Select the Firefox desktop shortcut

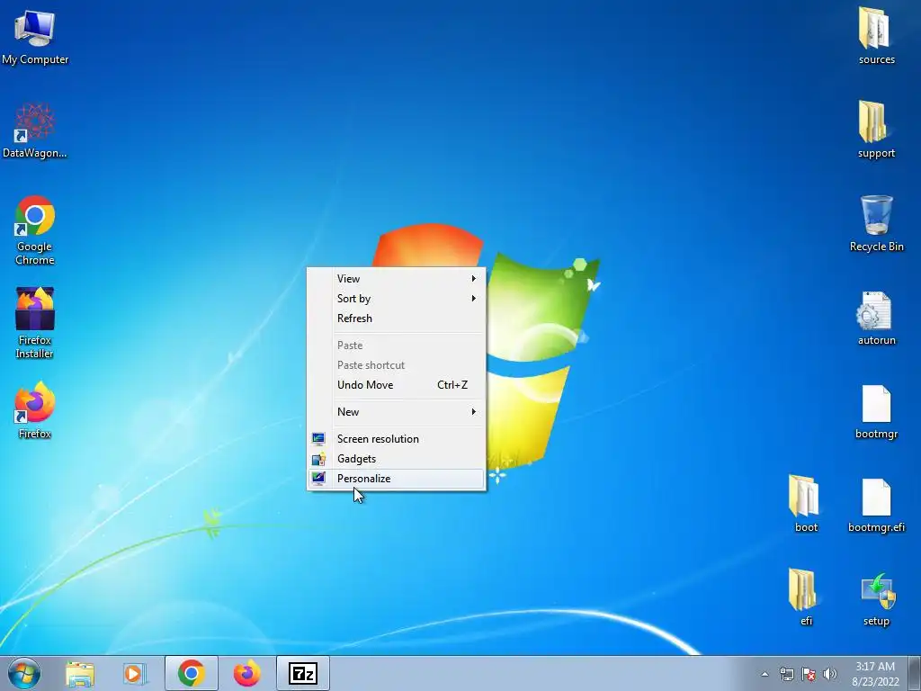pos(35,409)
